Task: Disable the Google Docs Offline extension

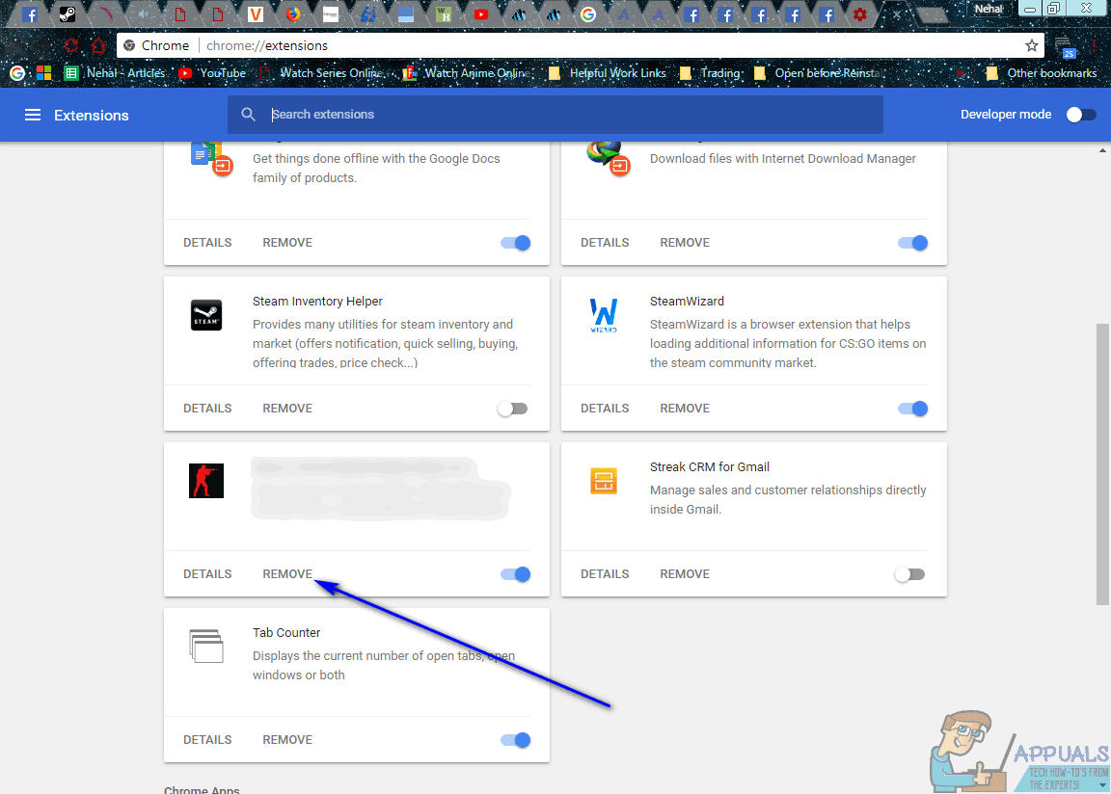Action: point(516,243)
